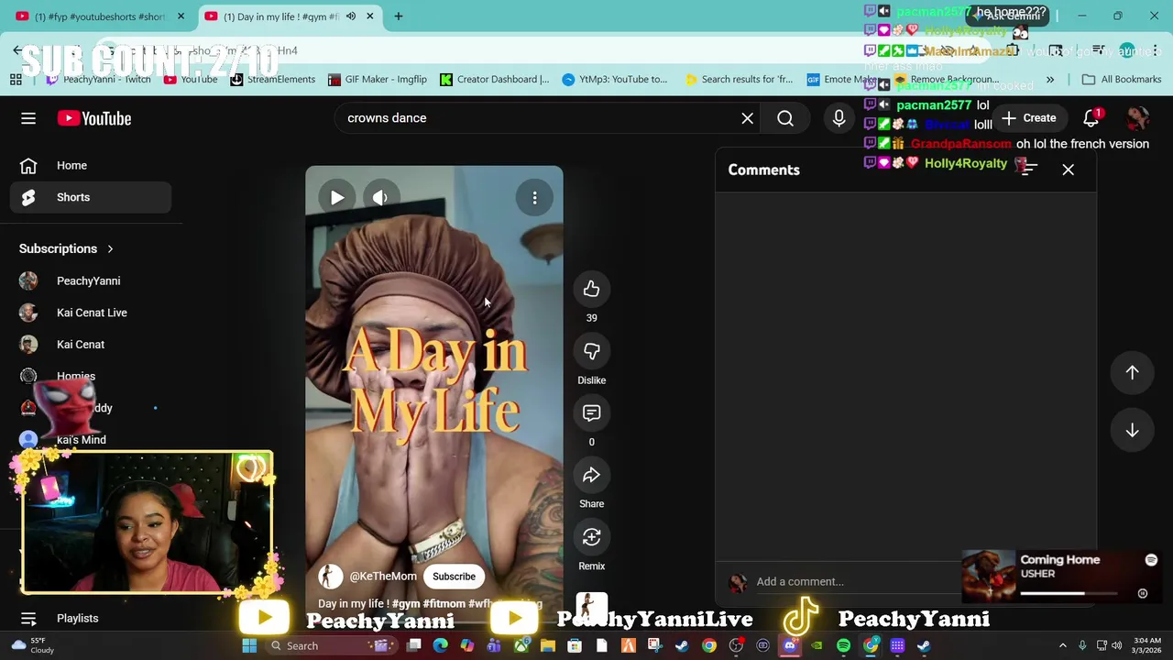Go to the next Short with down arrow
Image resolution: width=1173 pixels, height=660 pixels.
1132,431
